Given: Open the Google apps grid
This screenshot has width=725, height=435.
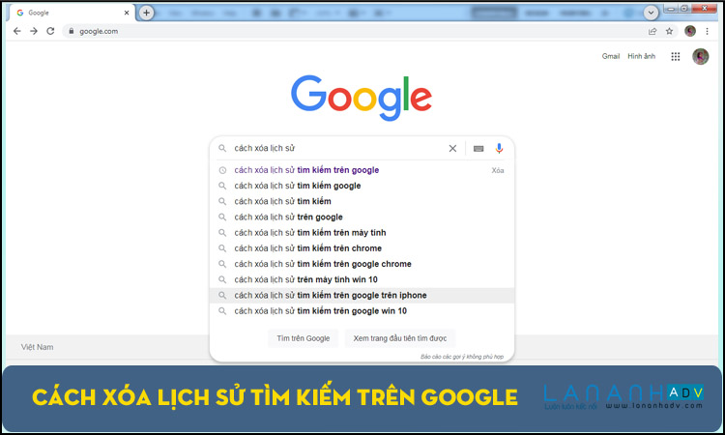Looking at the screenshot, I should point(676,56).
